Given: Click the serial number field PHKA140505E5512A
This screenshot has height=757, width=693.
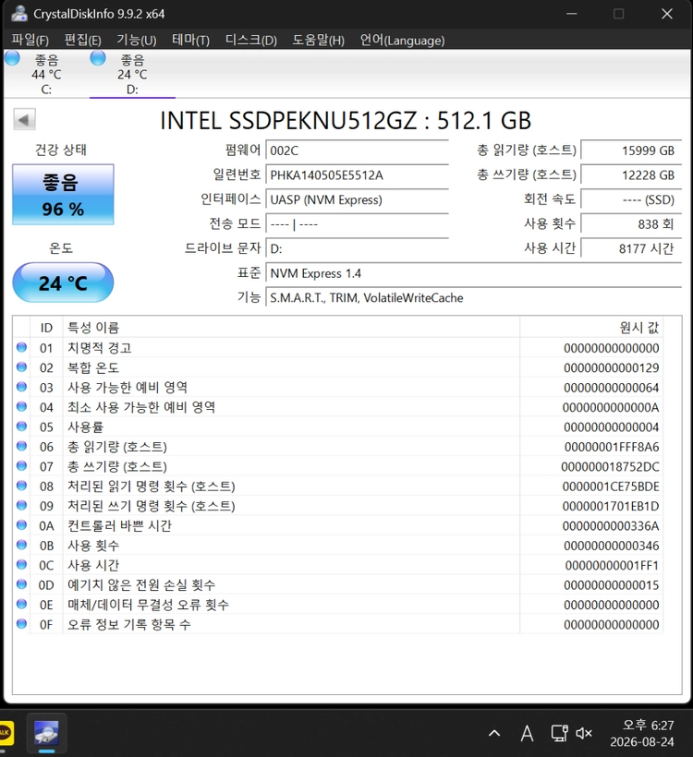Looking at the screenshot, I should tap(358, 174).
